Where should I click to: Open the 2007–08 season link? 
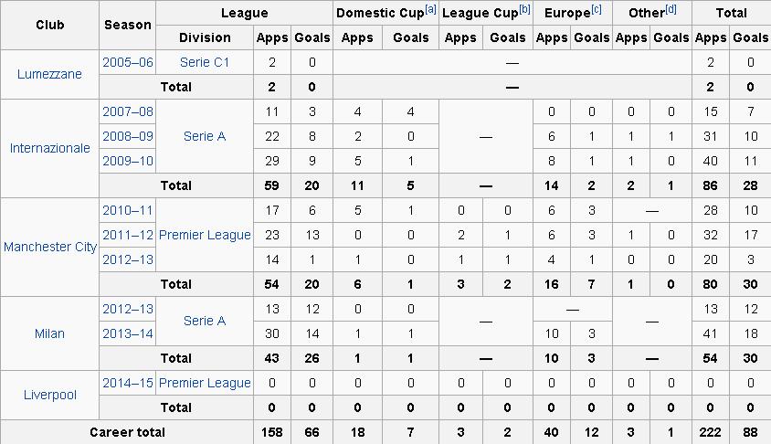click(x=128, y=111)
